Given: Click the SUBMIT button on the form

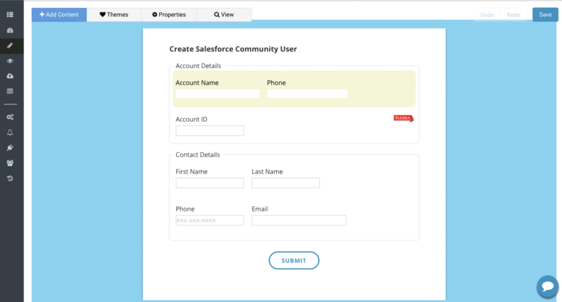Looking at the screenshot, I should point(294,260).
